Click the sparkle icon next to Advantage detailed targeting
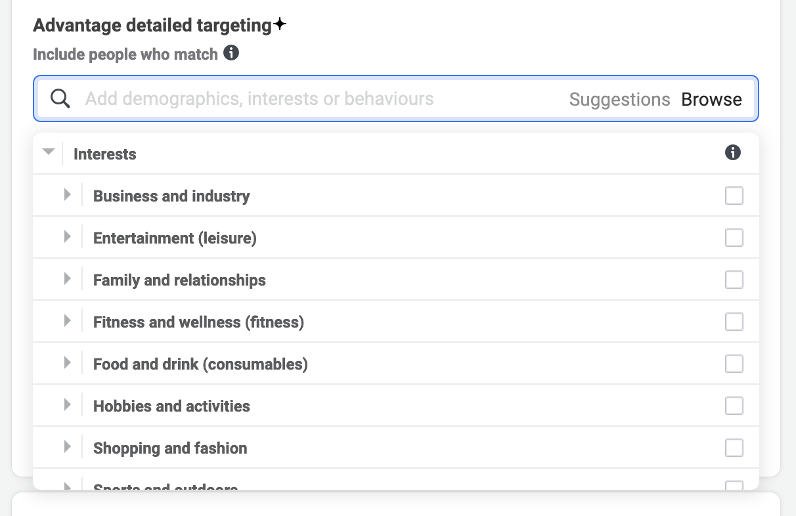 pyautogui.click(x=280, y=24)
